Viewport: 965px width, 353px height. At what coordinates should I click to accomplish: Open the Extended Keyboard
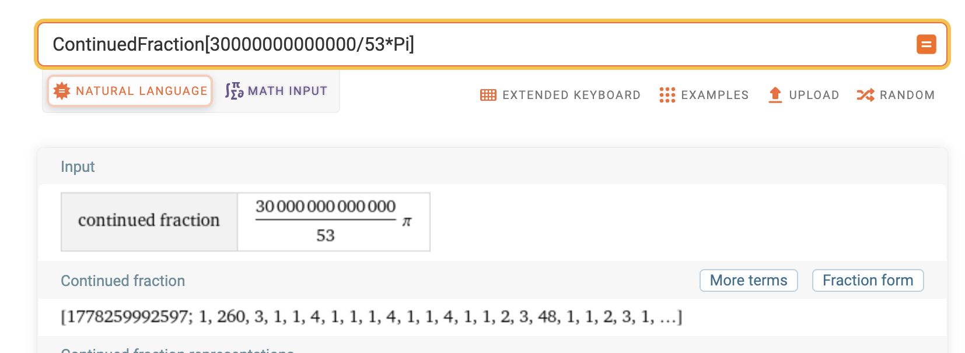[560, 95]
